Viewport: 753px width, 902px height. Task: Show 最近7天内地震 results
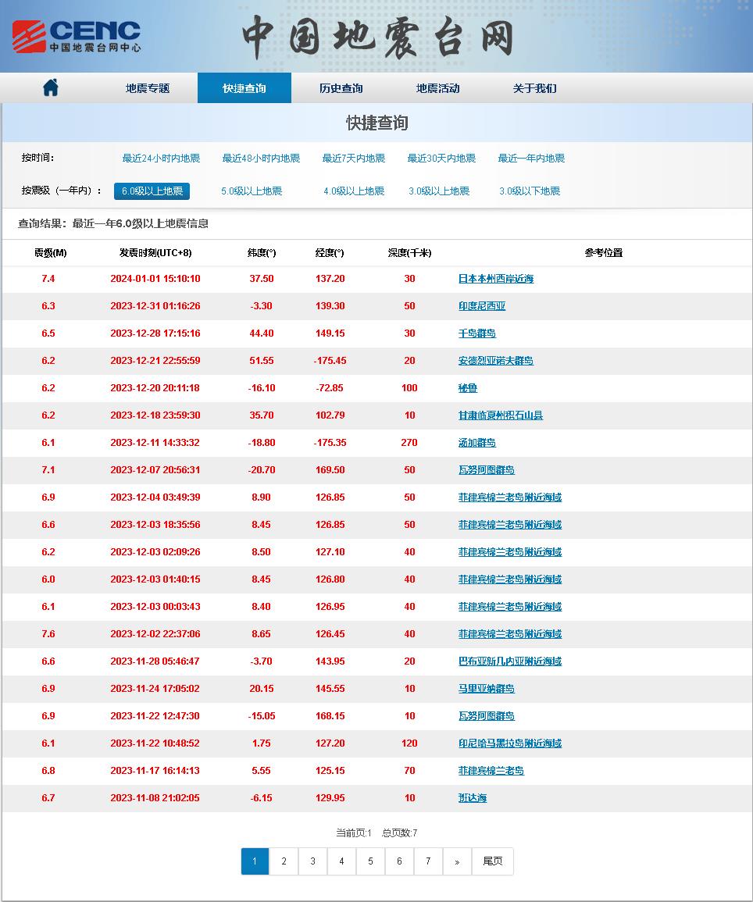(353, 159)
